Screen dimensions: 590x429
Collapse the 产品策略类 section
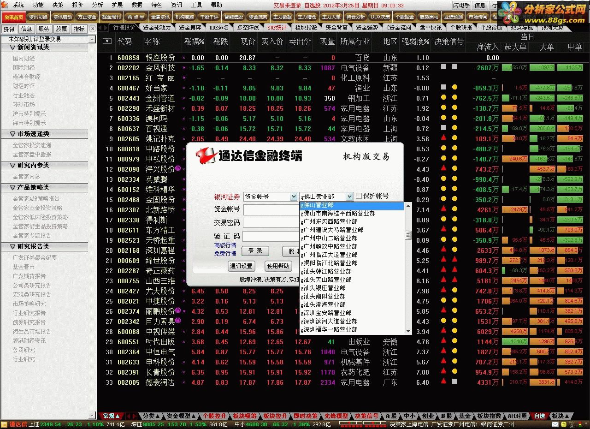point(13,188)
